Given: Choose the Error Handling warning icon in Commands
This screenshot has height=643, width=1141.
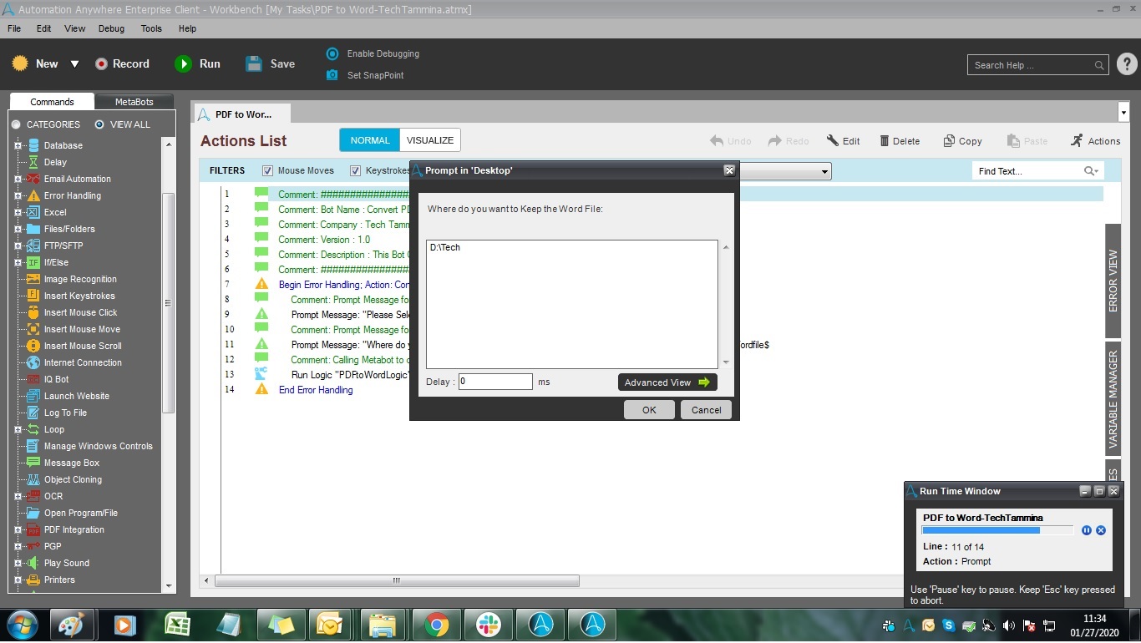Looking at the screenshot, I should [33, 195].
